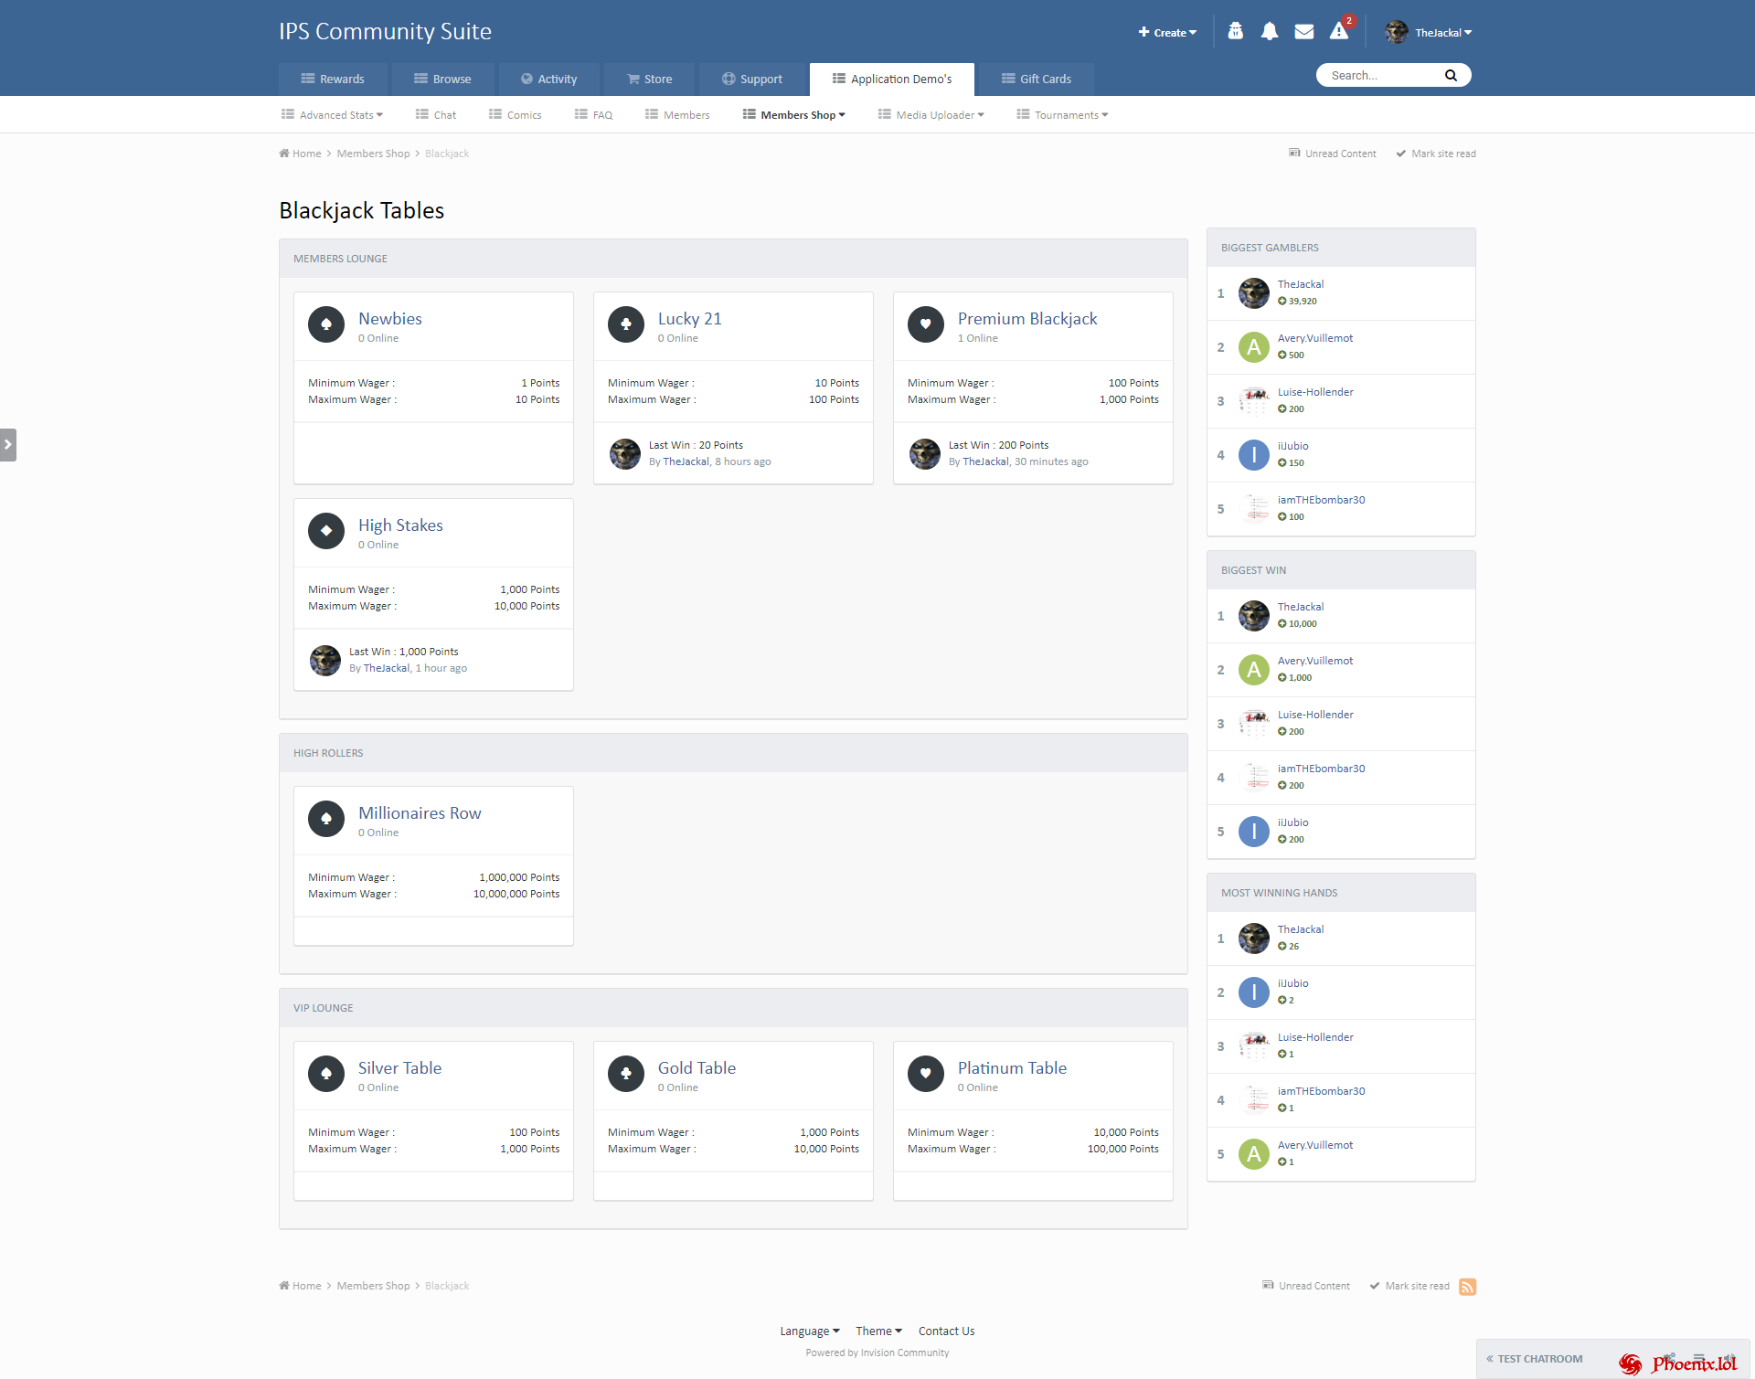The image size is (1755, 1379).
Task: Open the Create dropdown
Action: tap(1167, 32)
